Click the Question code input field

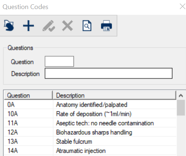coord(59,61)
